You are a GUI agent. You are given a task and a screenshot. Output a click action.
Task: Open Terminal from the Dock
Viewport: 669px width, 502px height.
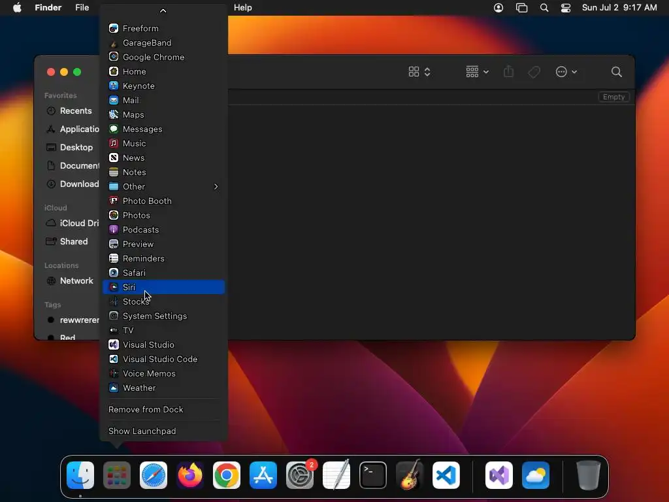[373, 475]
